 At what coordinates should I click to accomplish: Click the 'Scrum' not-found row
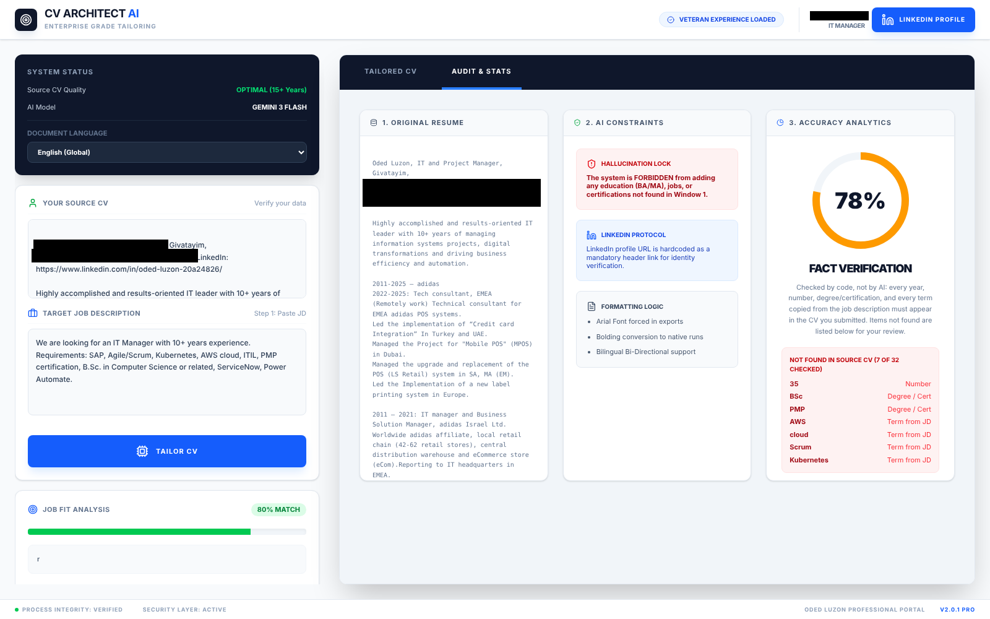[x=860, y=447]
